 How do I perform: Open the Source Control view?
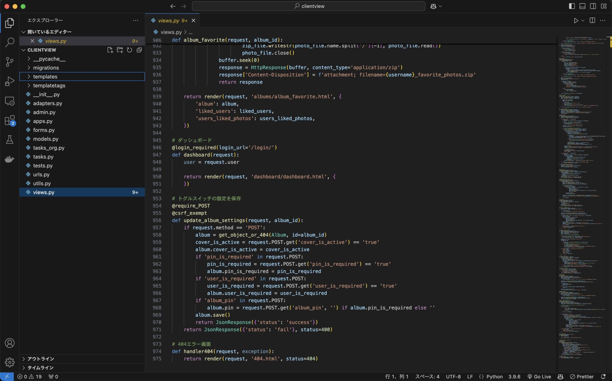pyautogui.click(x=10, y=62)
